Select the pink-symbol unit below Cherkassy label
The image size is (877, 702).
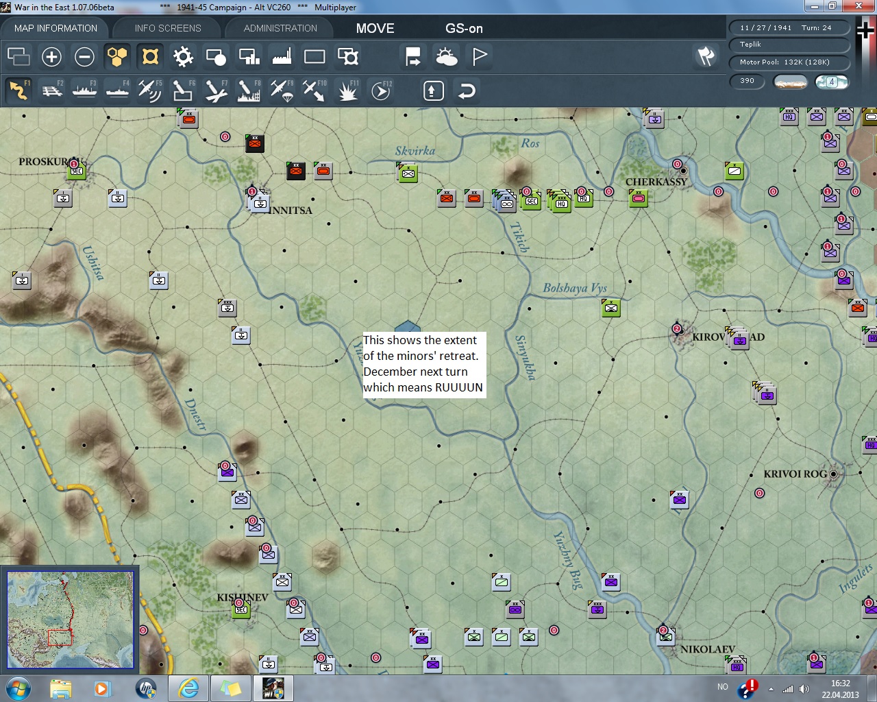pos(639,198)
